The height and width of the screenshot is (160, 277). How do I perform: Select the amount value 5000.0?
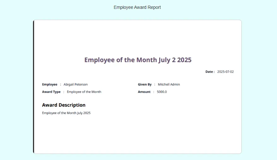pos(162,92)
